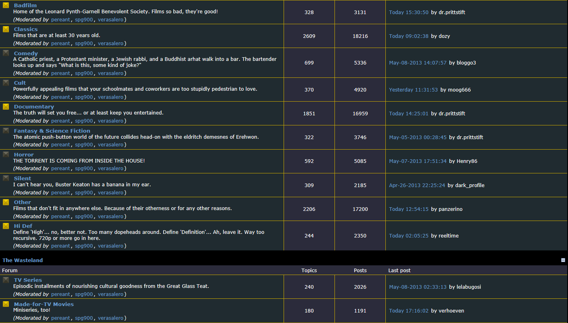Click moderator verasalero in the Hi Def row
The image size is (568, 323).
pos(111,246)
